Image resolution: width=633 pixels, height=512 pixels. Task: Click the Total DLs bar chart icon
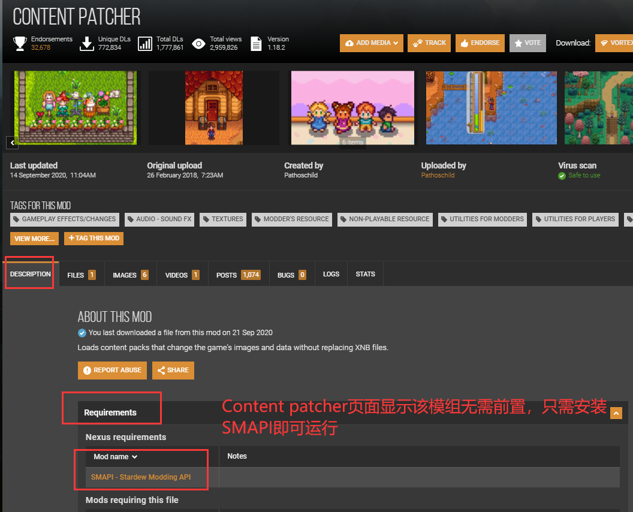[145, 43]
